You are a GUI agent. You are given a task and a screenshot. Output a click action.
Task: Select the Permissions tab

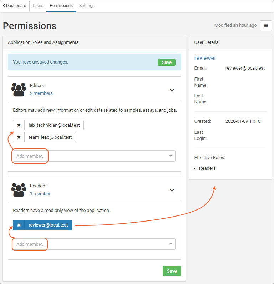tap(61, 6)
